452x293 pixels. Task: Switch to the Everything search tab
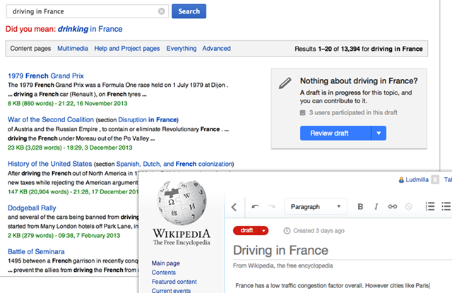182,49
